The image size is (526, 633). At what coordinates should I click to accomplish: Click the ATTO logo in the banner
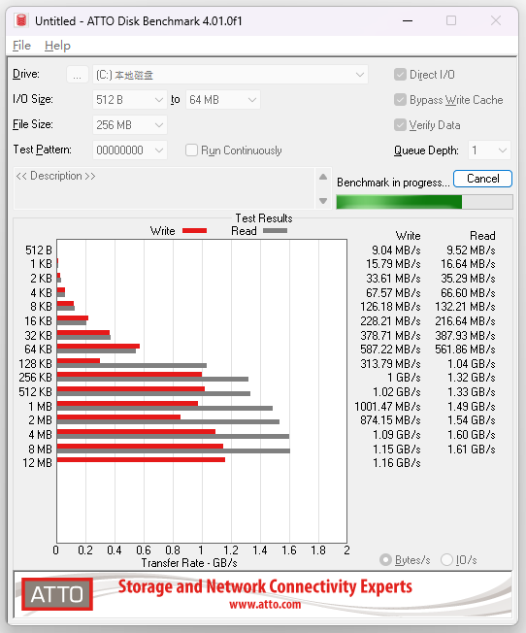[57, 594]
